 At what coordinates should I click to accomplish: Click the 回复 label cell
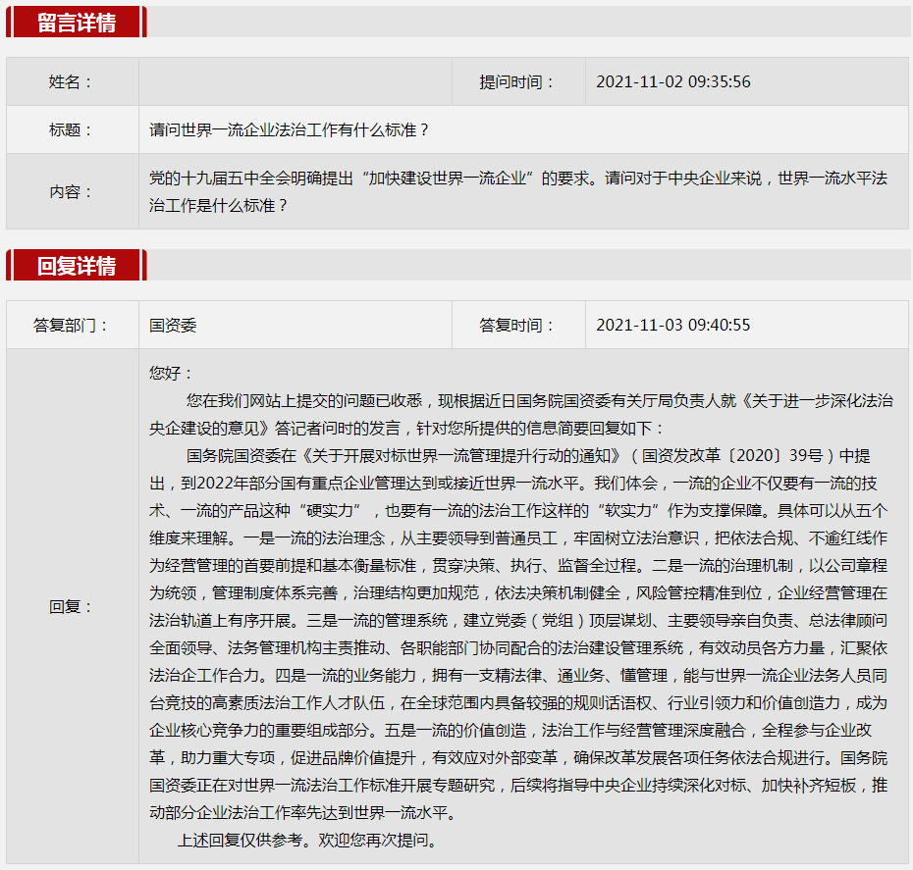tap(71, 606)
